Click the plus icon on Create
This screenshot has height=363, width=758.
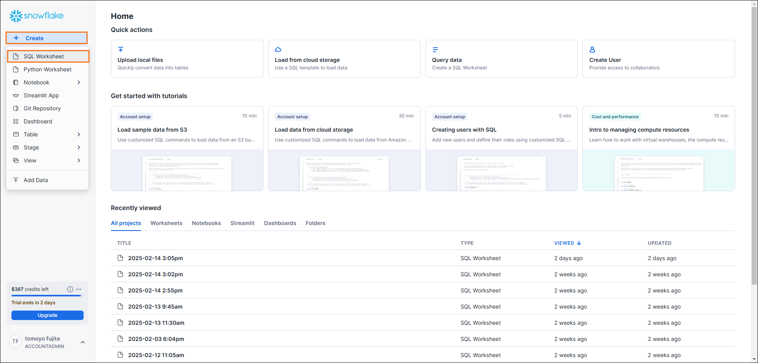[16, 38]
